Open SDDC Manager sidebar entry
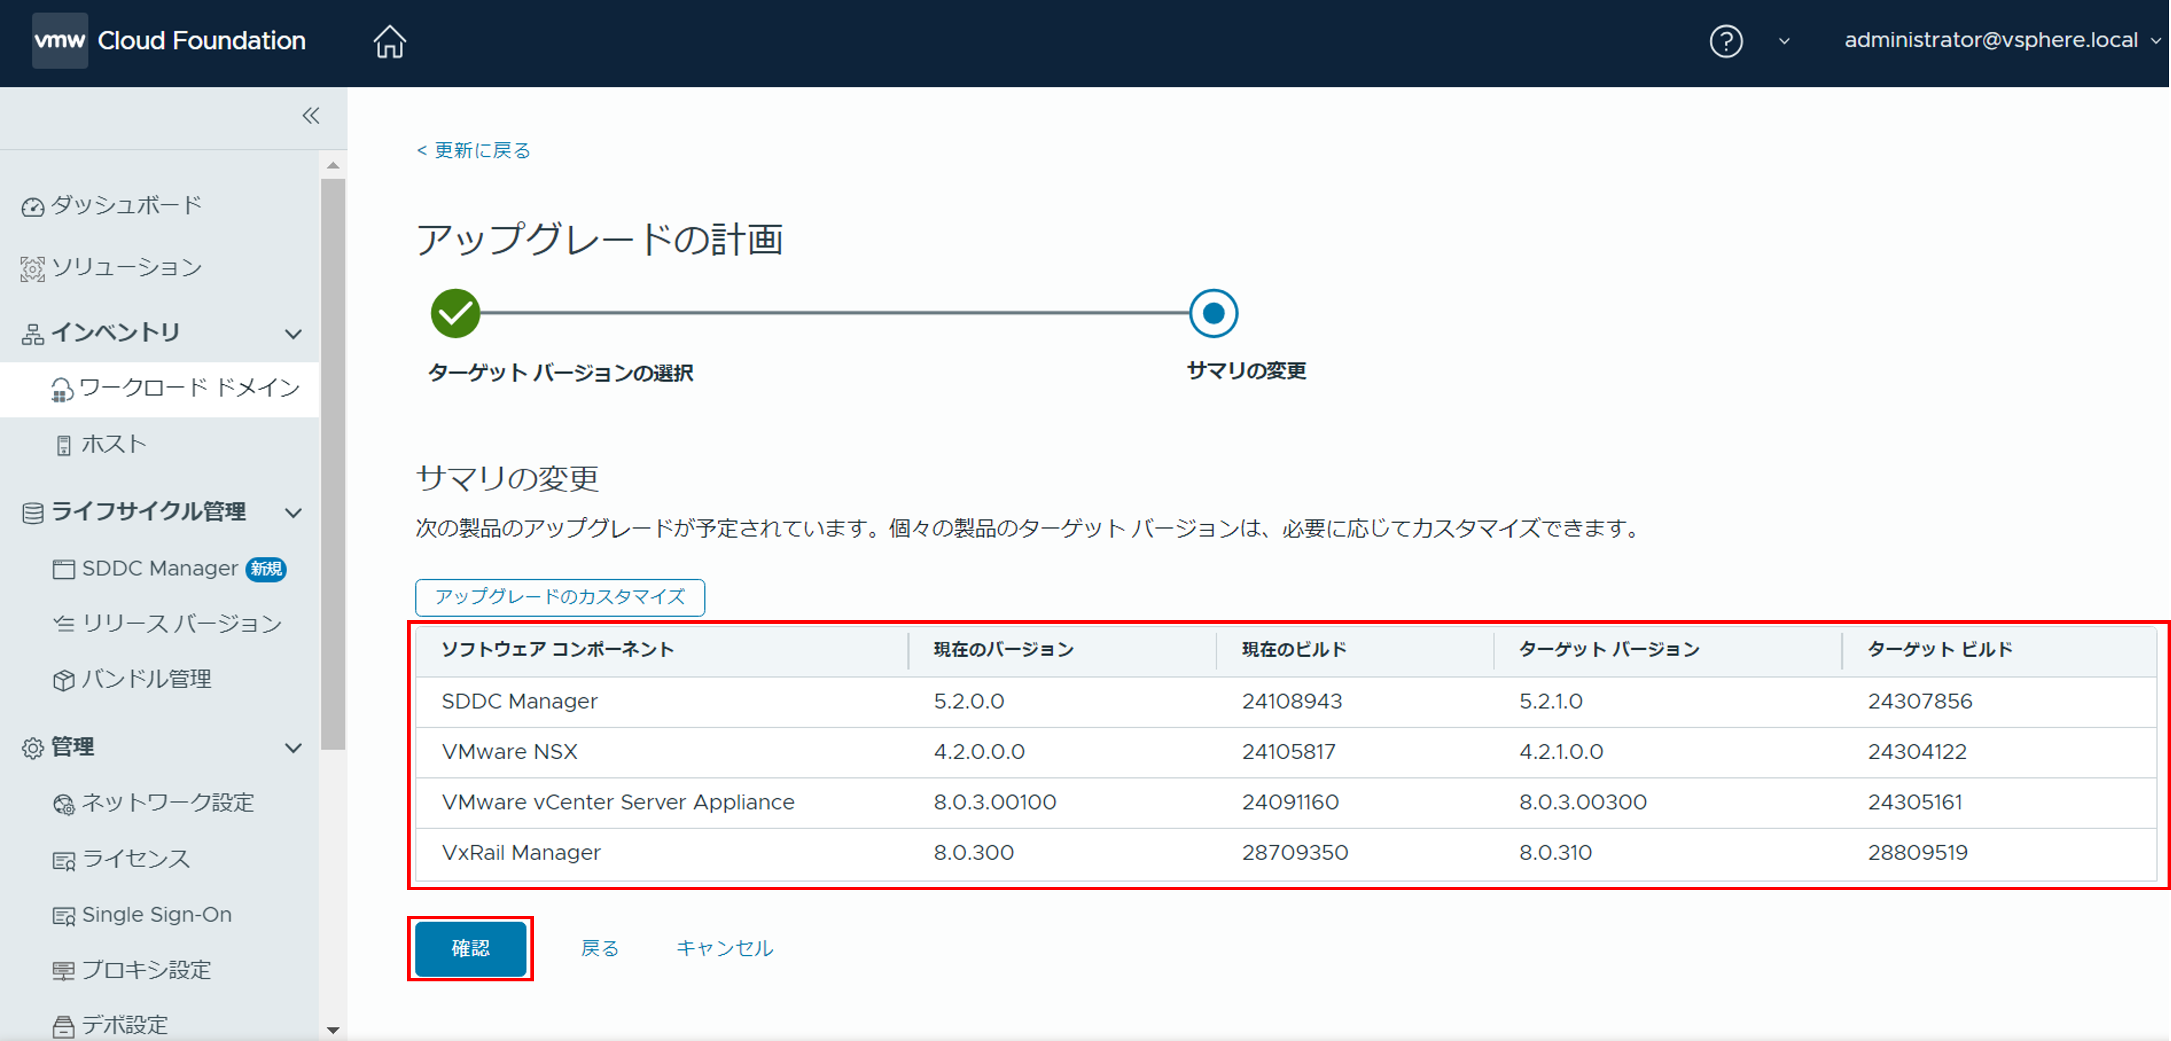The height and width of the screenshot is (1041, 2171). [x=159, y=569]
